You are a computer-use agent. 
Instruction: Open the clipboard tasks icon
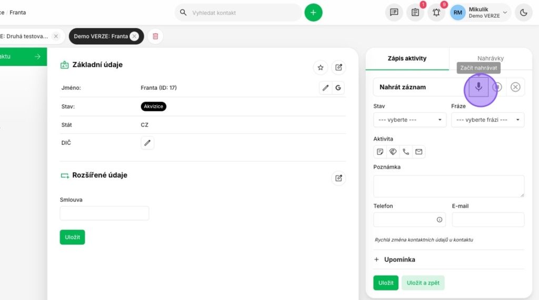tap(415, 13)
